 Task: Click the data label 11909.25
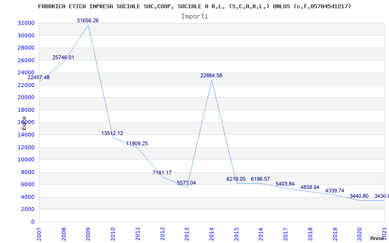pos(137,143)
